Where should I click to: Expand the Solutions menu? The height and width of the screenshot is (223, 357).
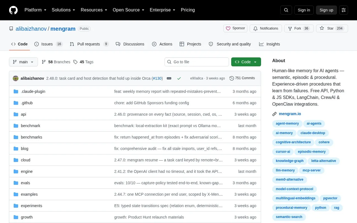64,10
